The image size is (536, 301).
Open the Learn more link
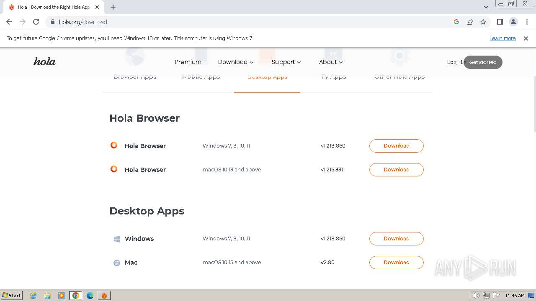coord(502,38)
